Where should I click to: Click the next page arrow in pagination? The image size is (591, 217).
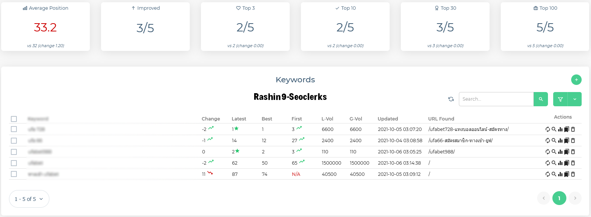click(x=575, y=198)
